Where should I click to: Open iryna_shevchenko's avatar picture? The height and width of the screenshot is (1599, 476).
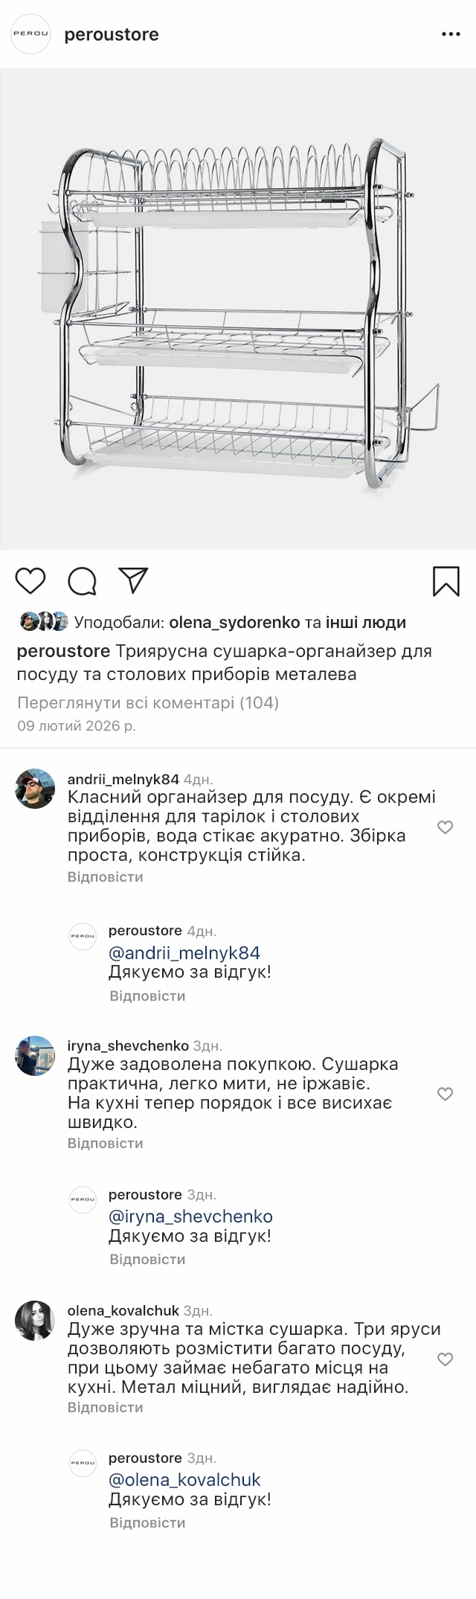[x=35, y=1055]
